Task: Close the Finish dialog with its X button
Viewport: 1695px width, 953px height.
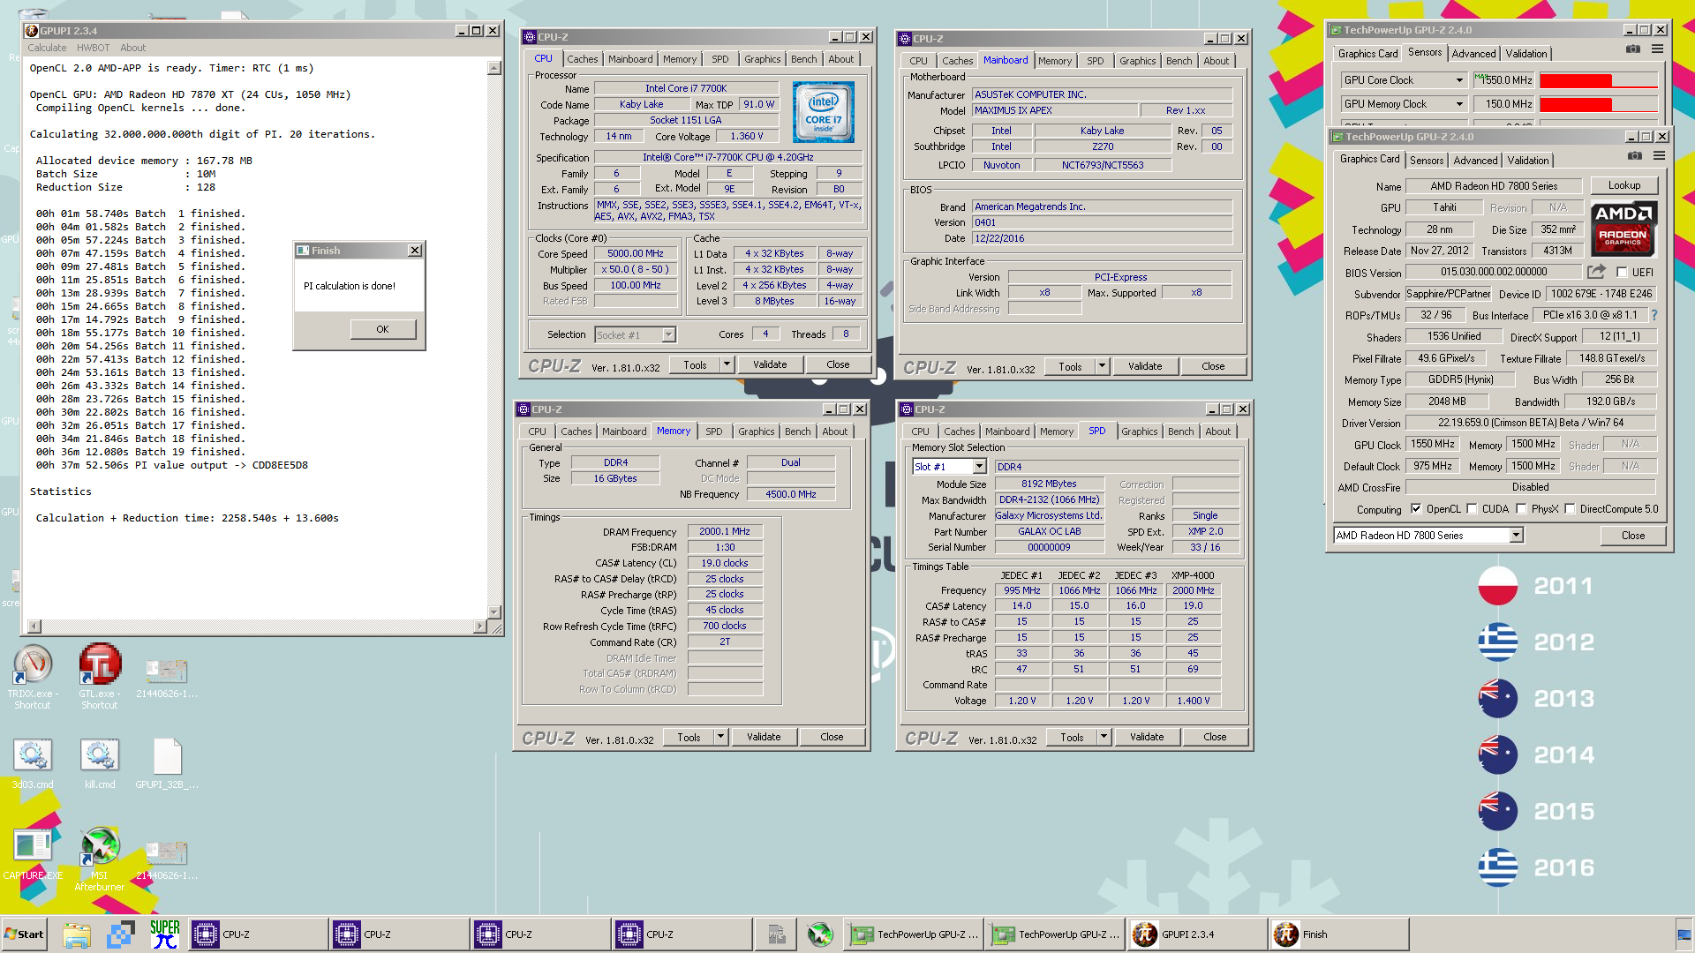Action: 415,251
